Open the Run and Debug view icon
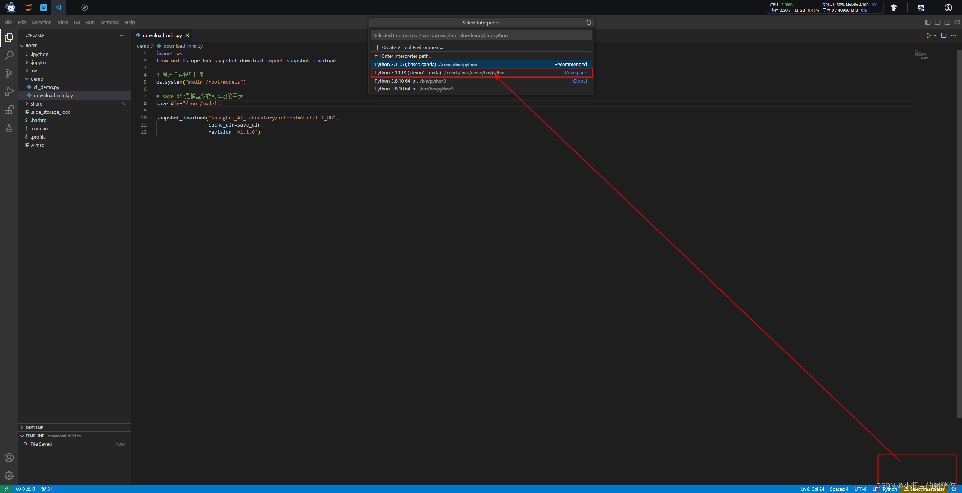Image resolution: width=962 pixels, height=493 pixels. click(x=9, y=92)
